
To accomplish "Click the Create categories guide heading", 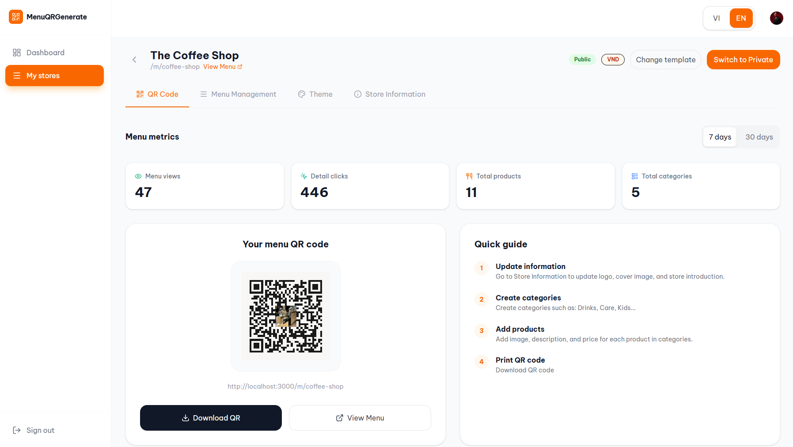I will (528, 298).
